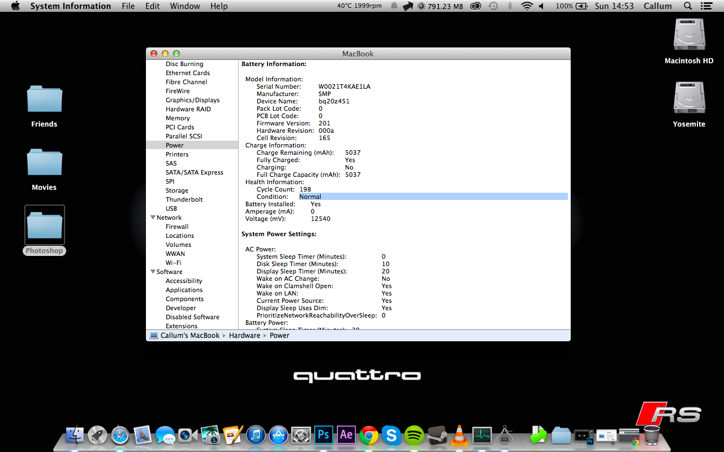Open iPhoto from the Dock
This screenshot has height=452, width=724.
210,435
